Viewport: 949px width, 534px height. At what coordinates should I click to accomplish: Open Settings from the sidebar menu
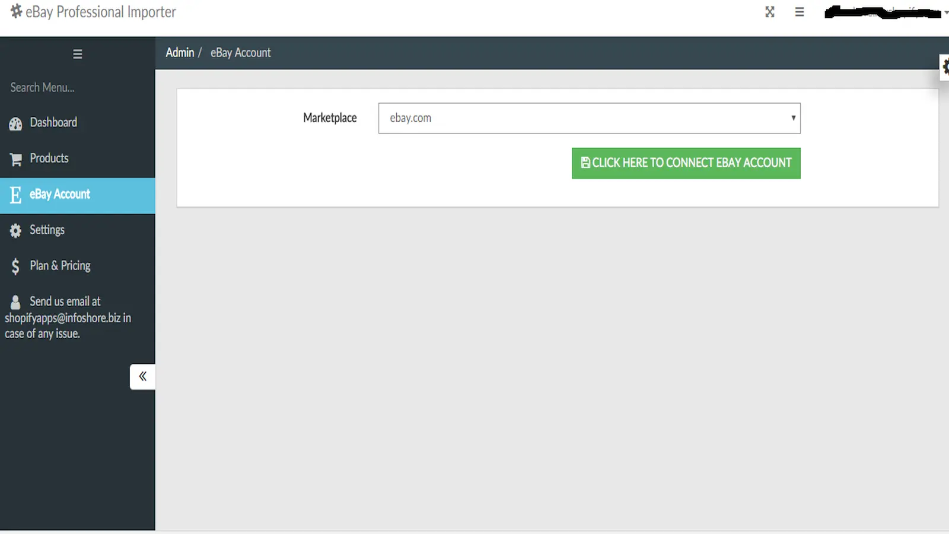(x=78, y=230)
